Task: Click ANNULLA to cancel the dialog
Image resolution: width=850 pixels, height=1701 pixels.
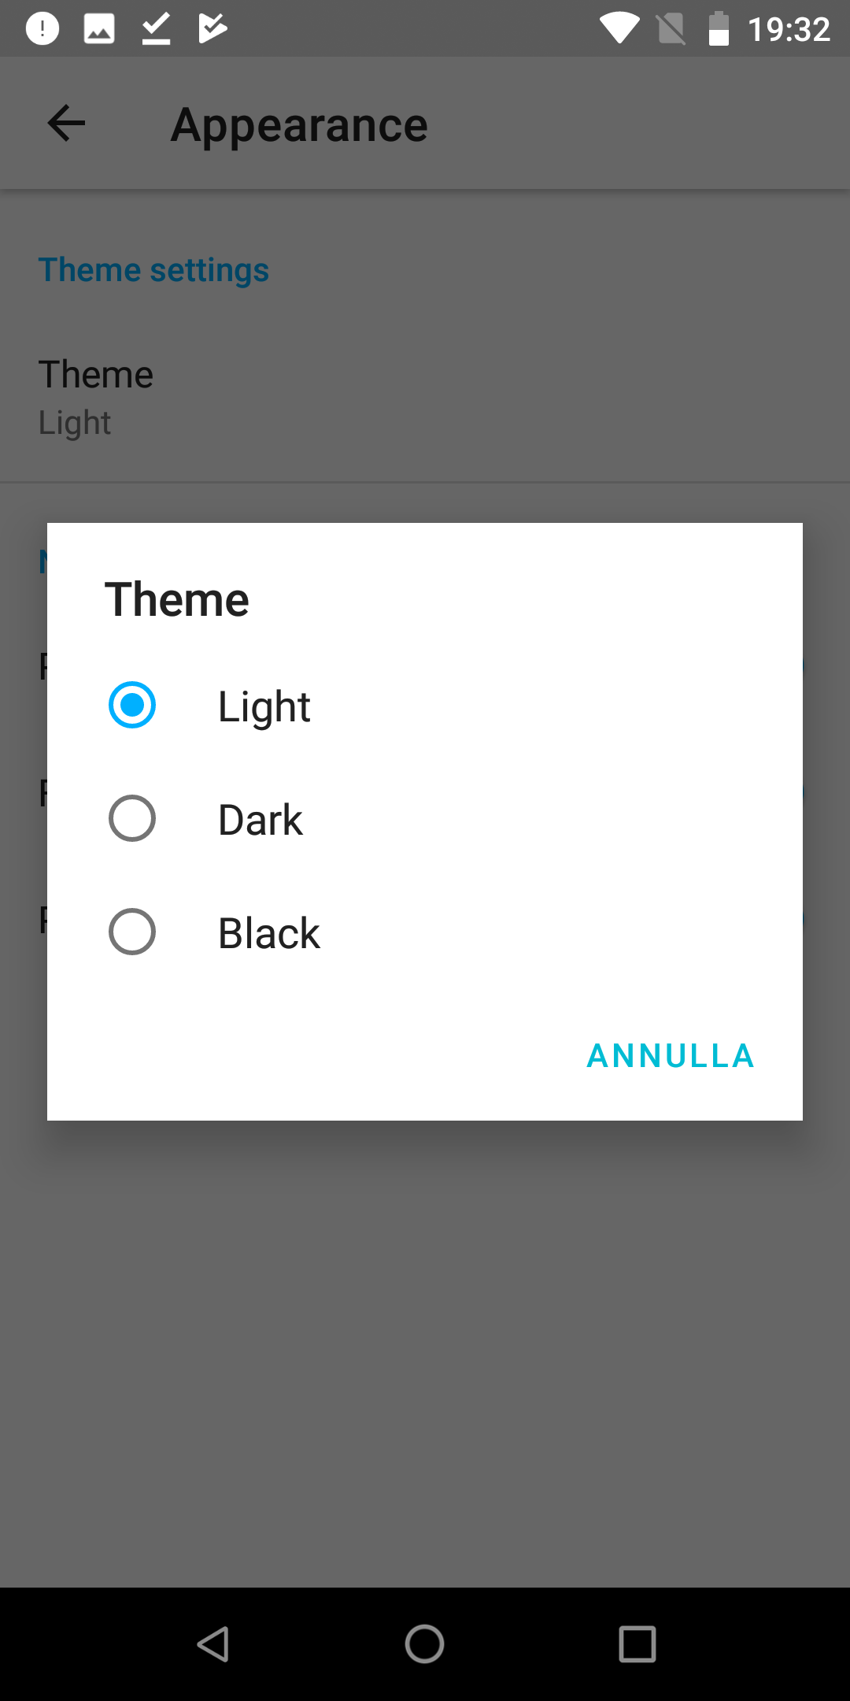Action: 671,1056
